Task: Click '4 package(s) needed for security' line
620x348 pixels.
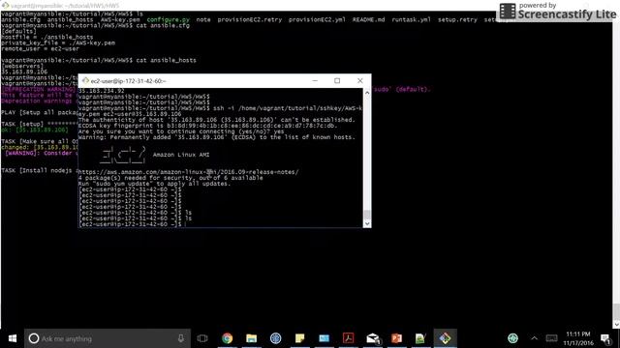Action: (x=170, y=178)
